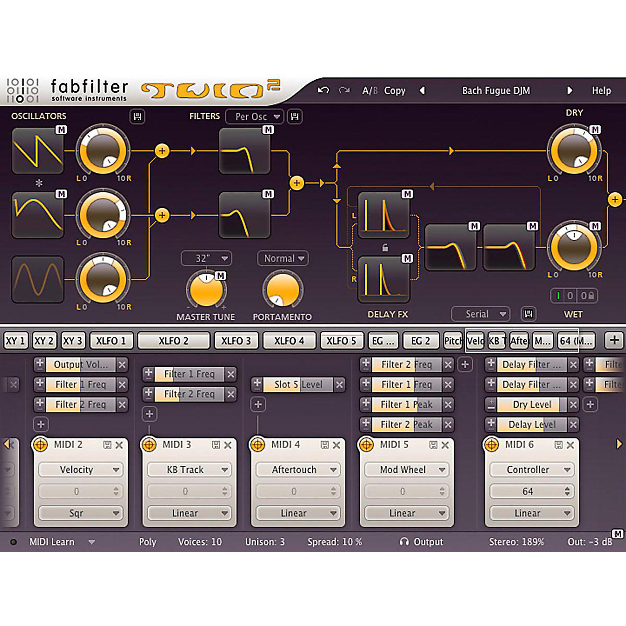The height and width of the screenshot is (626, 626).
Task: Open the Per Osc filter routing dropdown
Action: [x=254, y=117]
